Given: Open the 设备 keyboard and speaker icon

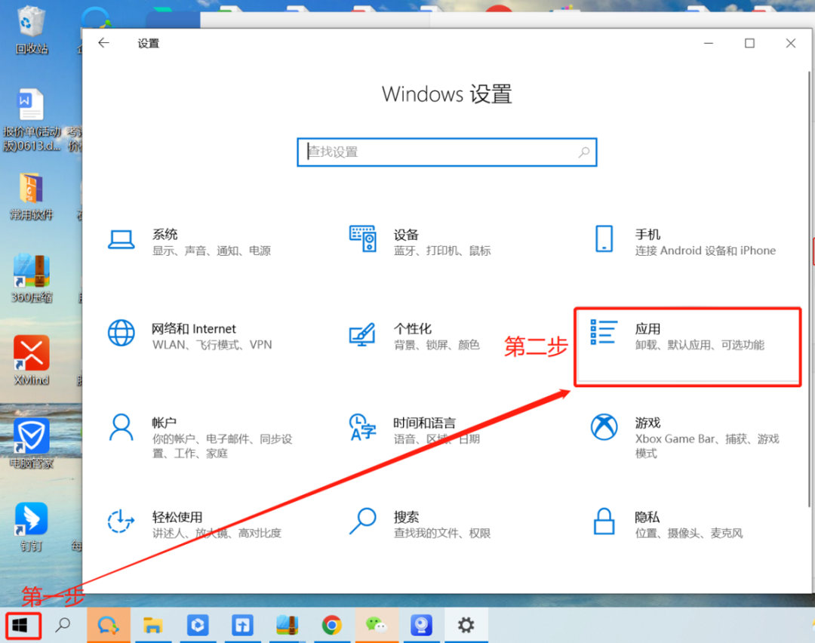Looking at the screenshot, I should click(362, 238).
